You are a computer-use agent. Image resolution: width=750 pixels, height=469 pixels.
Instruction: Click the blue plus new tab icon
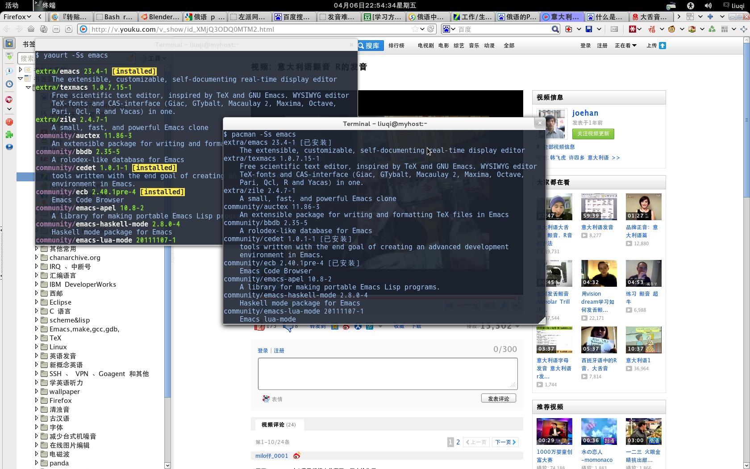coord(710,17)
